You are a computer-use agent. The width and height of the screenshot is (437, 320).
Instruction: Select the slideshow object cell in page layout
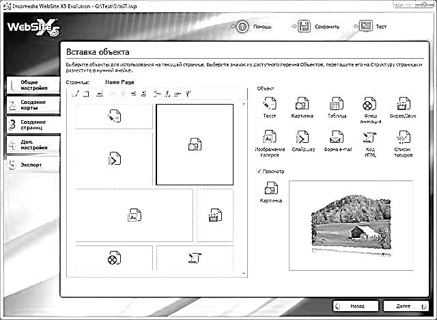click(x=114, y=159)
